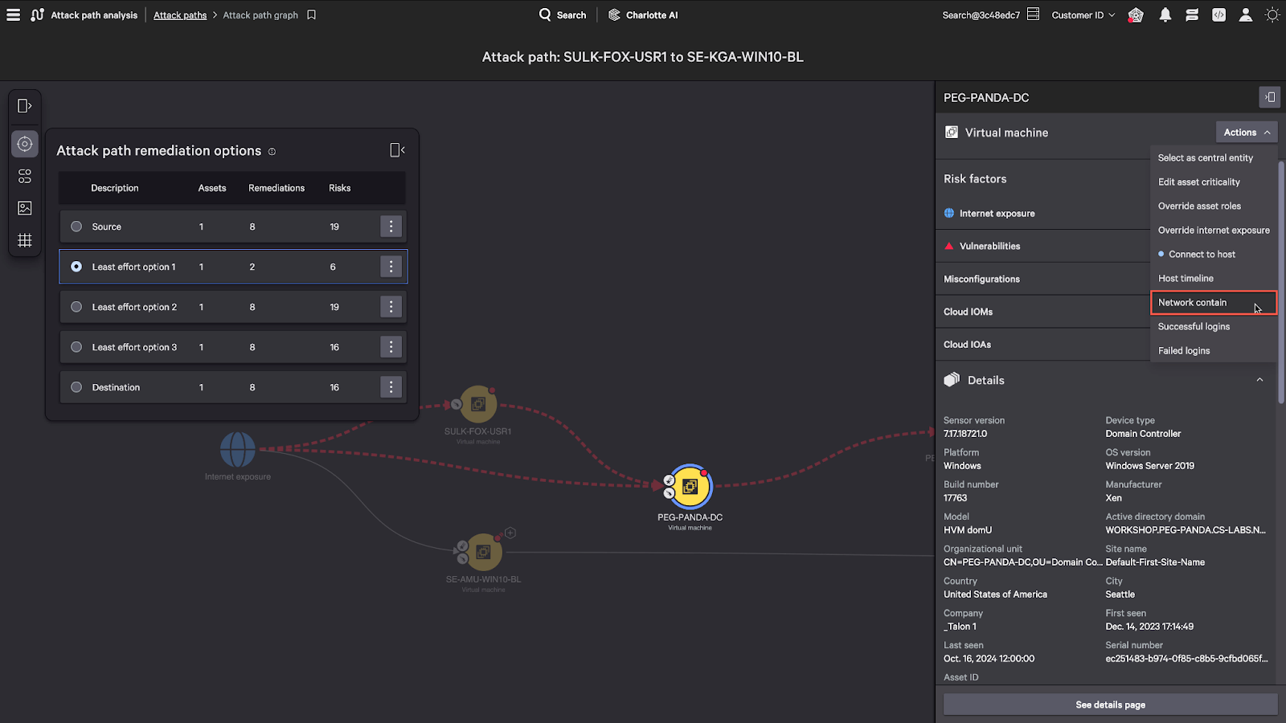Open the hamburger main menu
The image size is (1286, 723).
coord(13,15)
